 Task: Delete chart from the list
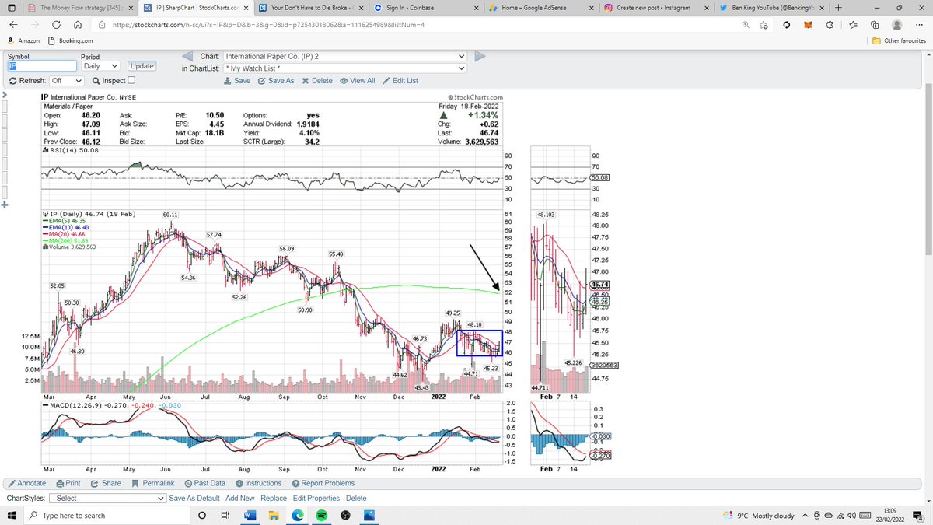point(316,81)
